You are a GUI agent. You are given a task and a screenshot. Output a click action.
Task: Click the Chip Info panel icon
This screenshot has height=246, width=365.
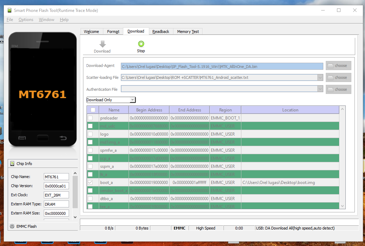click(13, 164)
